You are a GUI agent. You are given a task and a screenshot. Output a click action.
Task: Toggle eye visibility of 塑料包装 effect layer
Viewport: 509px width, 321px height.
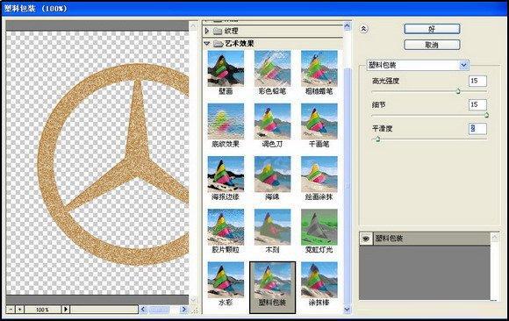click(x=366, y=239)
